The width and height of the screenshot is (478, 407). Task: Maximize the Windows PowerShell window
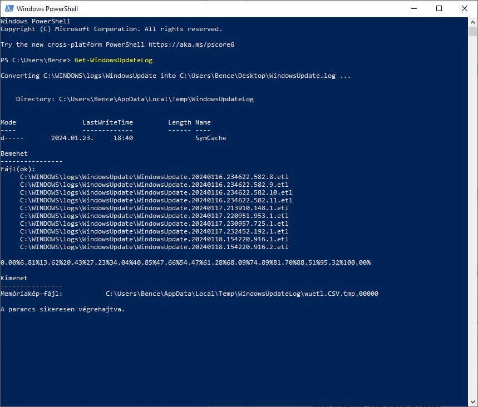439,8
